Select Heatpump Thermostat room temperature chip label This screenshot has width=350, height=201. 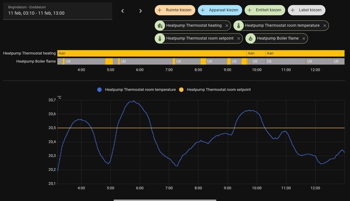tap(282, 25)
